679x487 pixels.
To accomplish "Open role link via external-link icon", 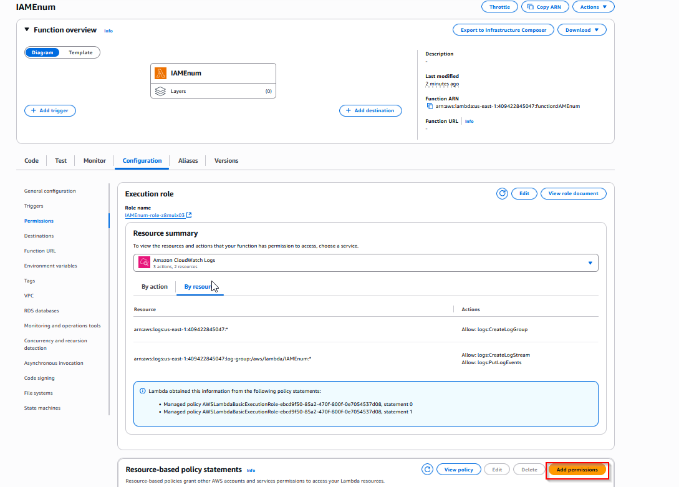I will (x=189, y=215).
